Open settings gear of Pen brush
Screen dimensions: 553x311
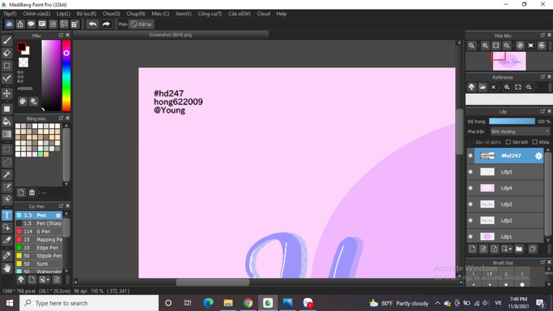tap(58, 215)
